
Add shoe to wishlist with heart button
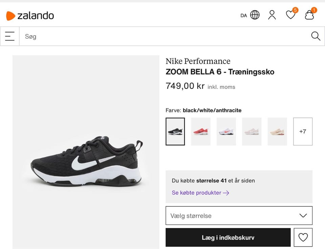tap(303, 237)
